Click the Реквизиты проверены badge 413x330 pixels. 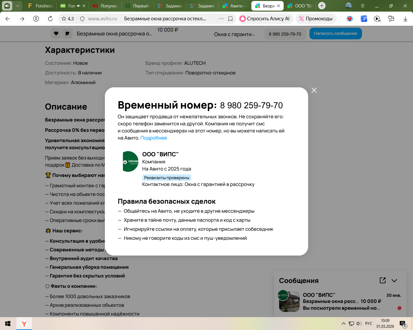(167, 178)
